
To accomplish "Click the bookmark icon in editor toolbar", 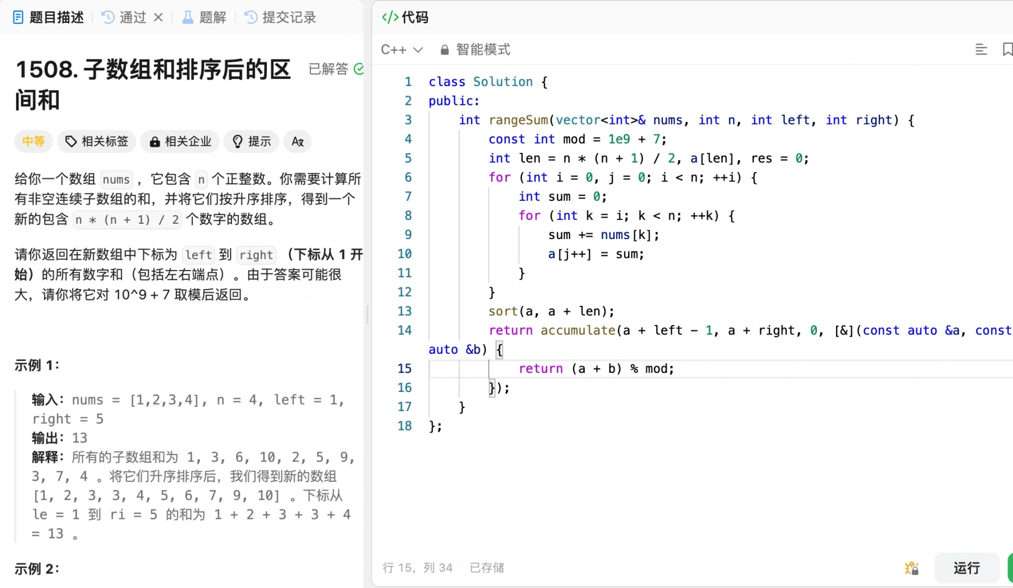I will [x=1007, y=50].
